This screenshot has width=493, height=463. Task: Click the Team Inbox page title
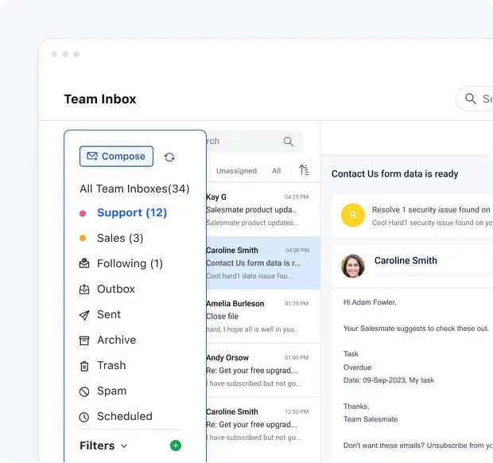pyautogui.click(x=100, y=99)
